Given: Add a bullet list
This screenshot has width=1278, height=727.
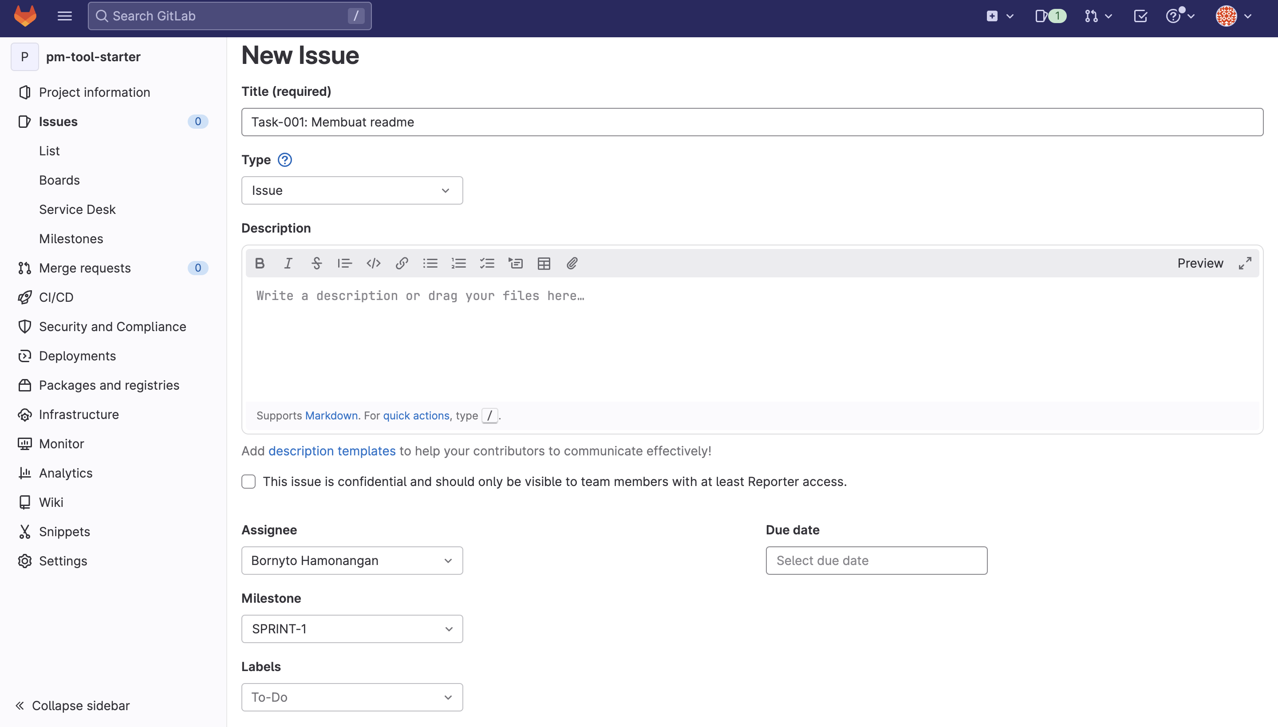Looking at the screenshot, I should click(x=430, y=263).
